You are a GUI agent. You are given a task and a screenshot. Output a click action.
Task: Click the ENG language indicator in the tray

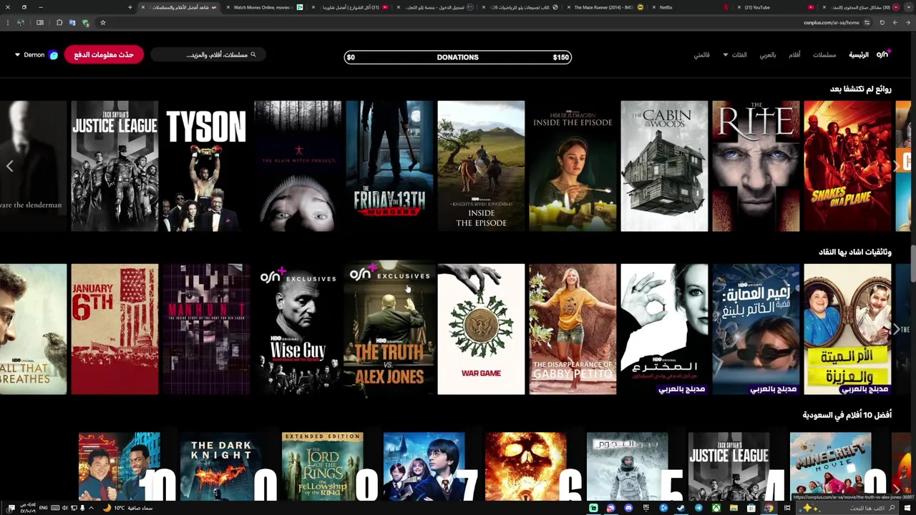43,508
